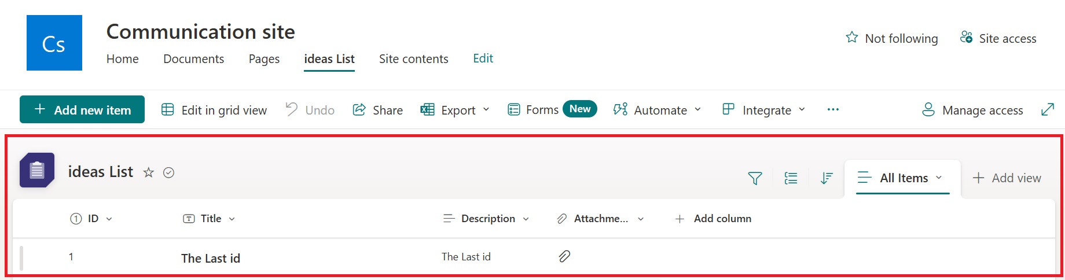Image resolution: width=1065 pixels, height=280 pixels.
Task: Go to Site contents tab
Action: coord(413,59)
